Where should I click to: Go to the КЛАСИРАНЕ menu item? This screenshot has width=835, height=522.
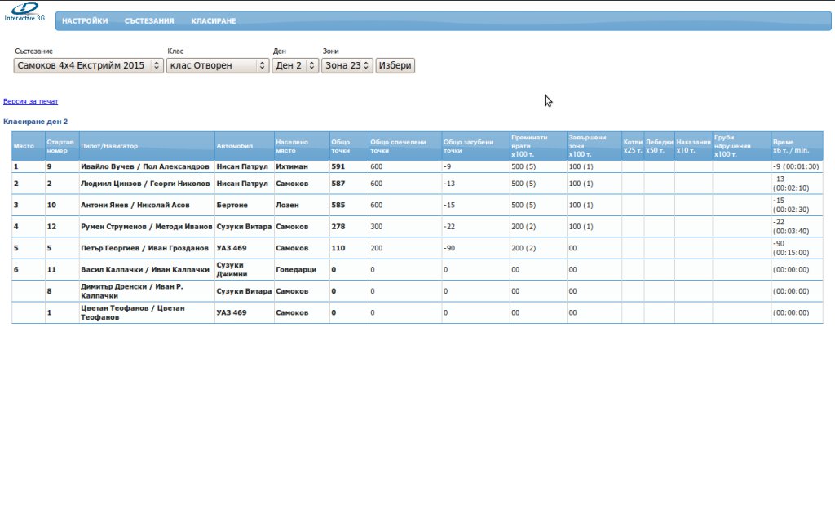click(x=214, y=21)
